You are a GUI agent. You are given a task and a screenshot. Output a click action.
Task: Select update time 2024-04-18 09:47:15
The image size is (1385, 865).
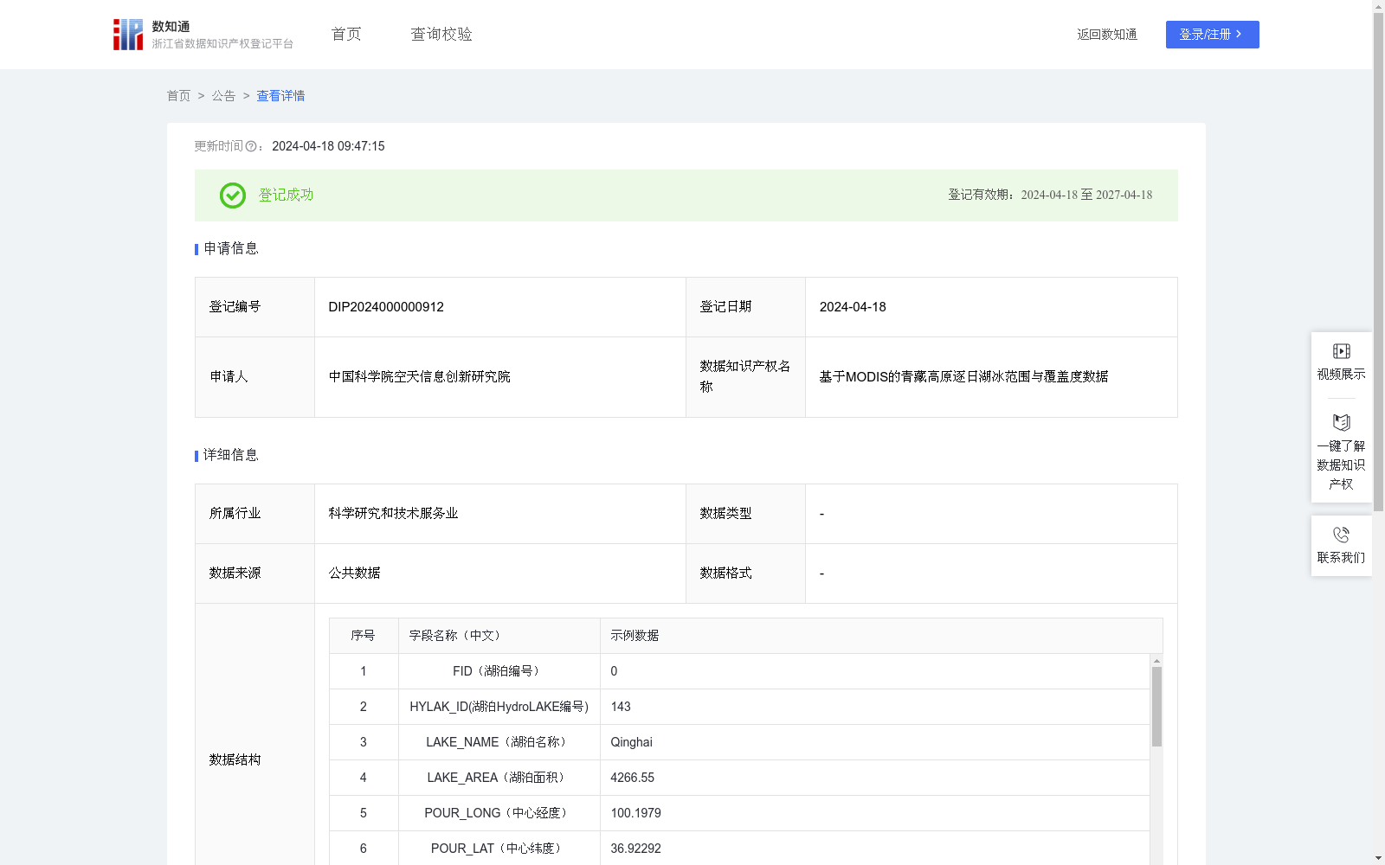pos(328,146)
